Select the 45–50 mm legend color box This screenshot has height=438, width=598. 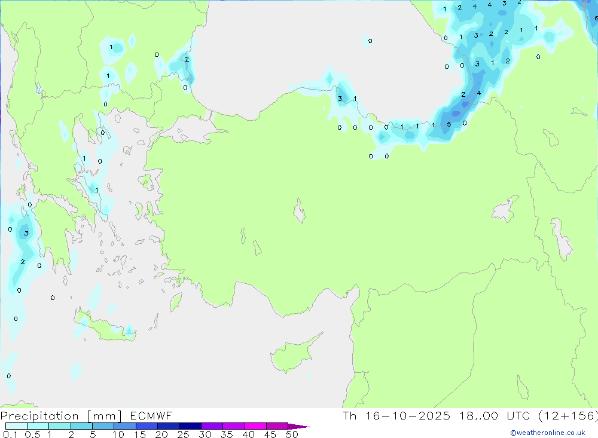tap(277, 426)
